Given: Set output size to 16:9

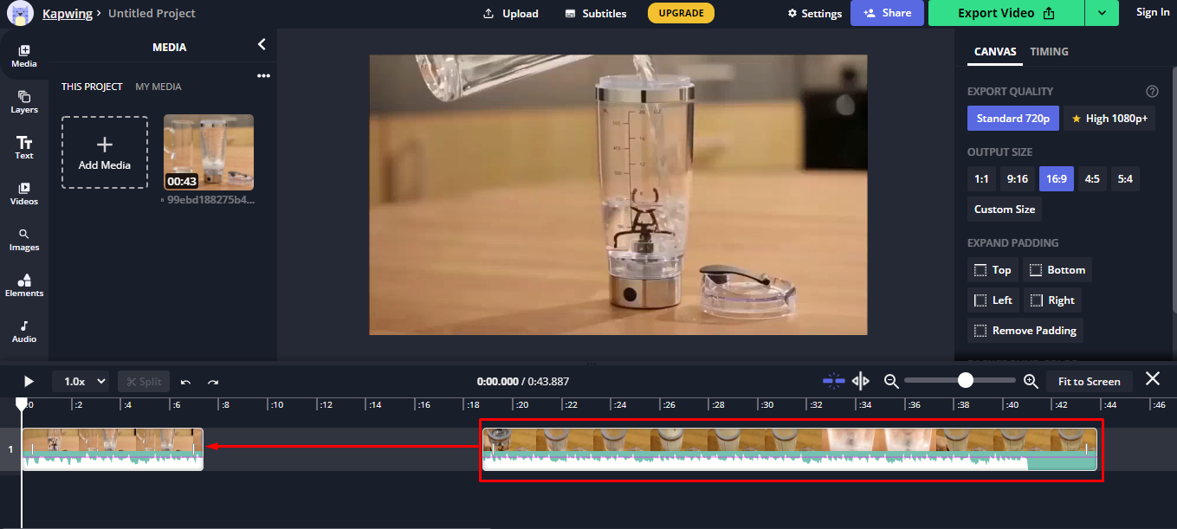Looking at the screenshot, I should (x=1056, y=178).
